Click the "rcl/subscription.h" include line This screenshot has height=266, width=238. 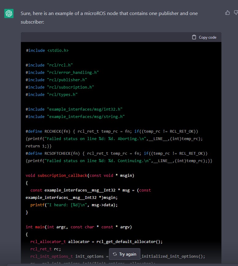tap(60, 87)
